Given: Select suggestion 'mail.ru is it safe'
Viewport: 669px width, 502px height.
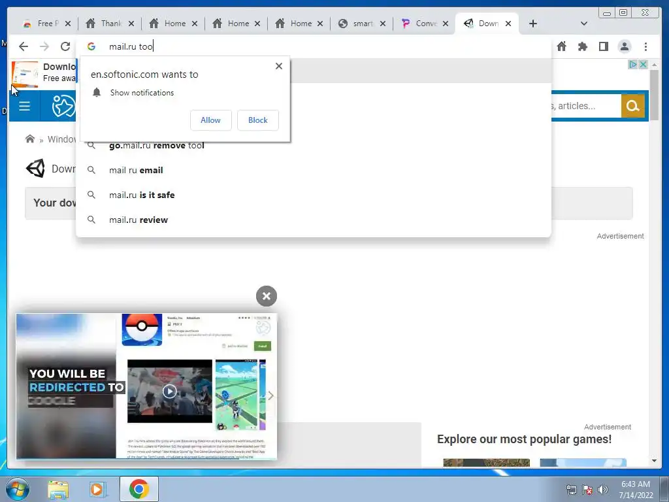Looking at the screenshot, I should tap(314, 195).
